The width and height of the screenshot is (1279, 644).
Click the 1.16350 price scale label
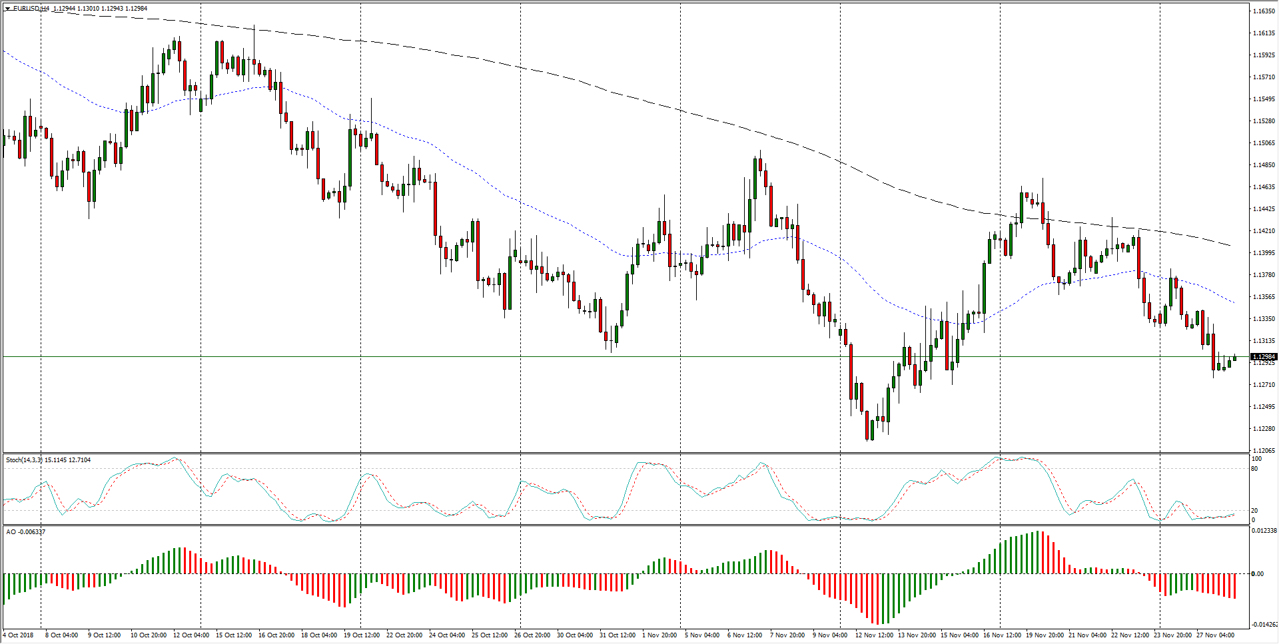click(1264, 11)
